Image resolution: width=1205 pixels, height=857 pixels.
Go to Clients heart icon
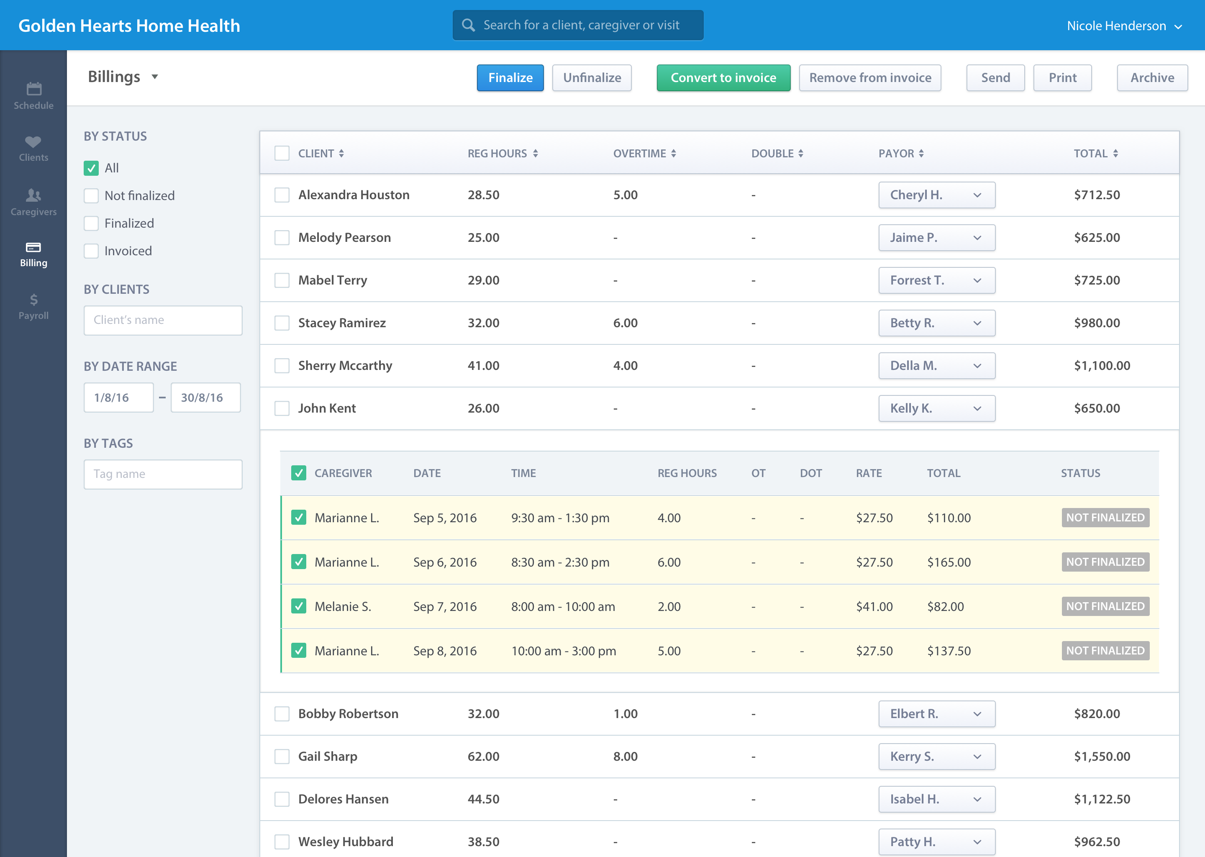pos(33,141)
